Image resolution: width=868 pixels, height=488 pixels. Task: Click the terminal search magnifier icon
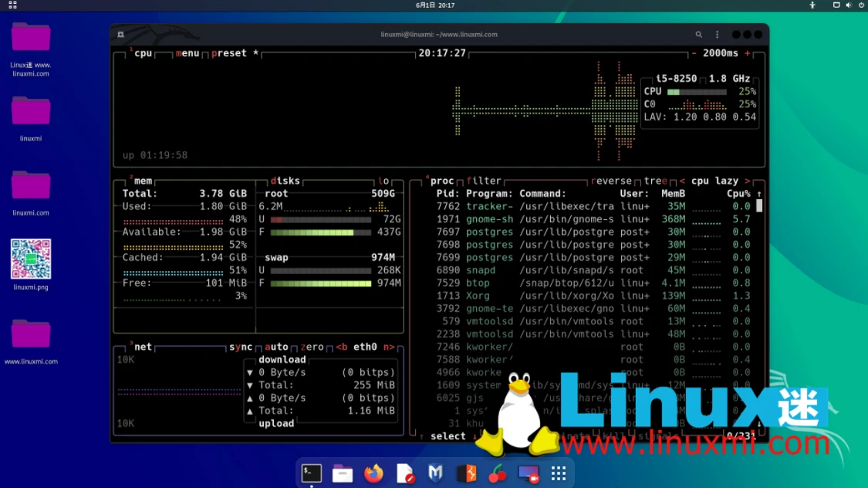coord(698,34)
